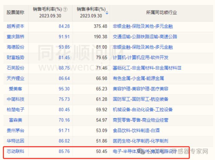The width and height of the screenshot is (215, 160).
Task: Open 海德股份 row industry link 非银金融-保险及其他-多元金融
Action: 143,47
